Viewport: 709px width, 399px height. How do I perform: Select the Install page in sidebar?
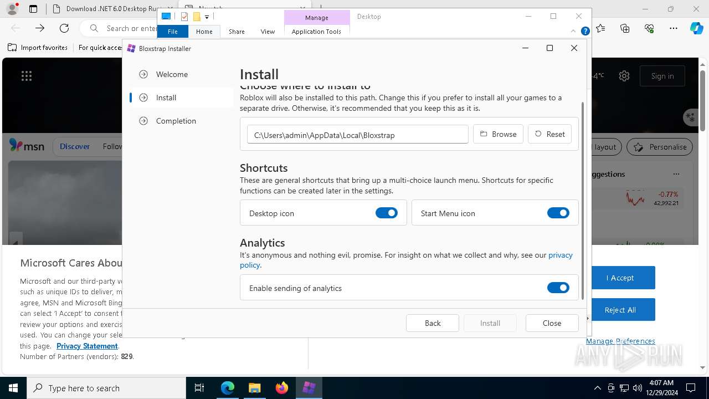tap(181, 98)
